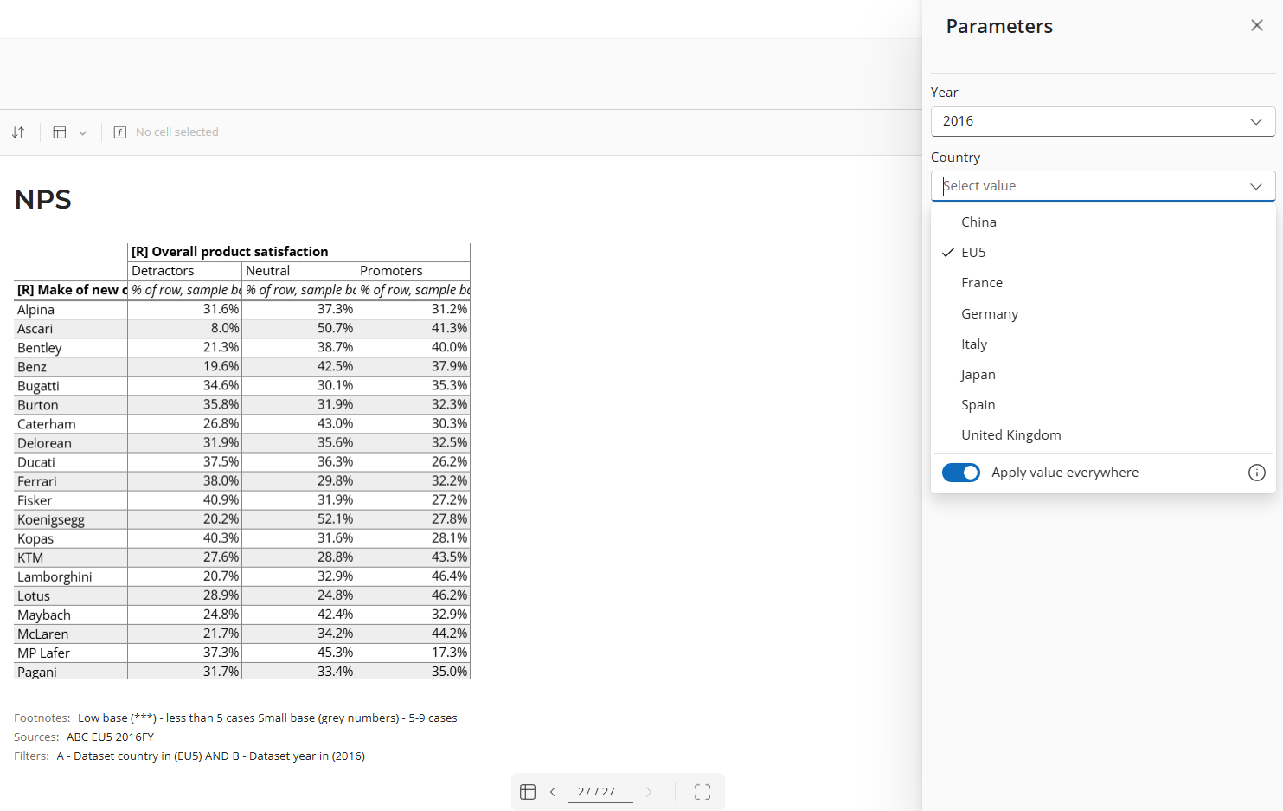
Task: Select the Lamborghini row label
Action: (x=71, y=576)
